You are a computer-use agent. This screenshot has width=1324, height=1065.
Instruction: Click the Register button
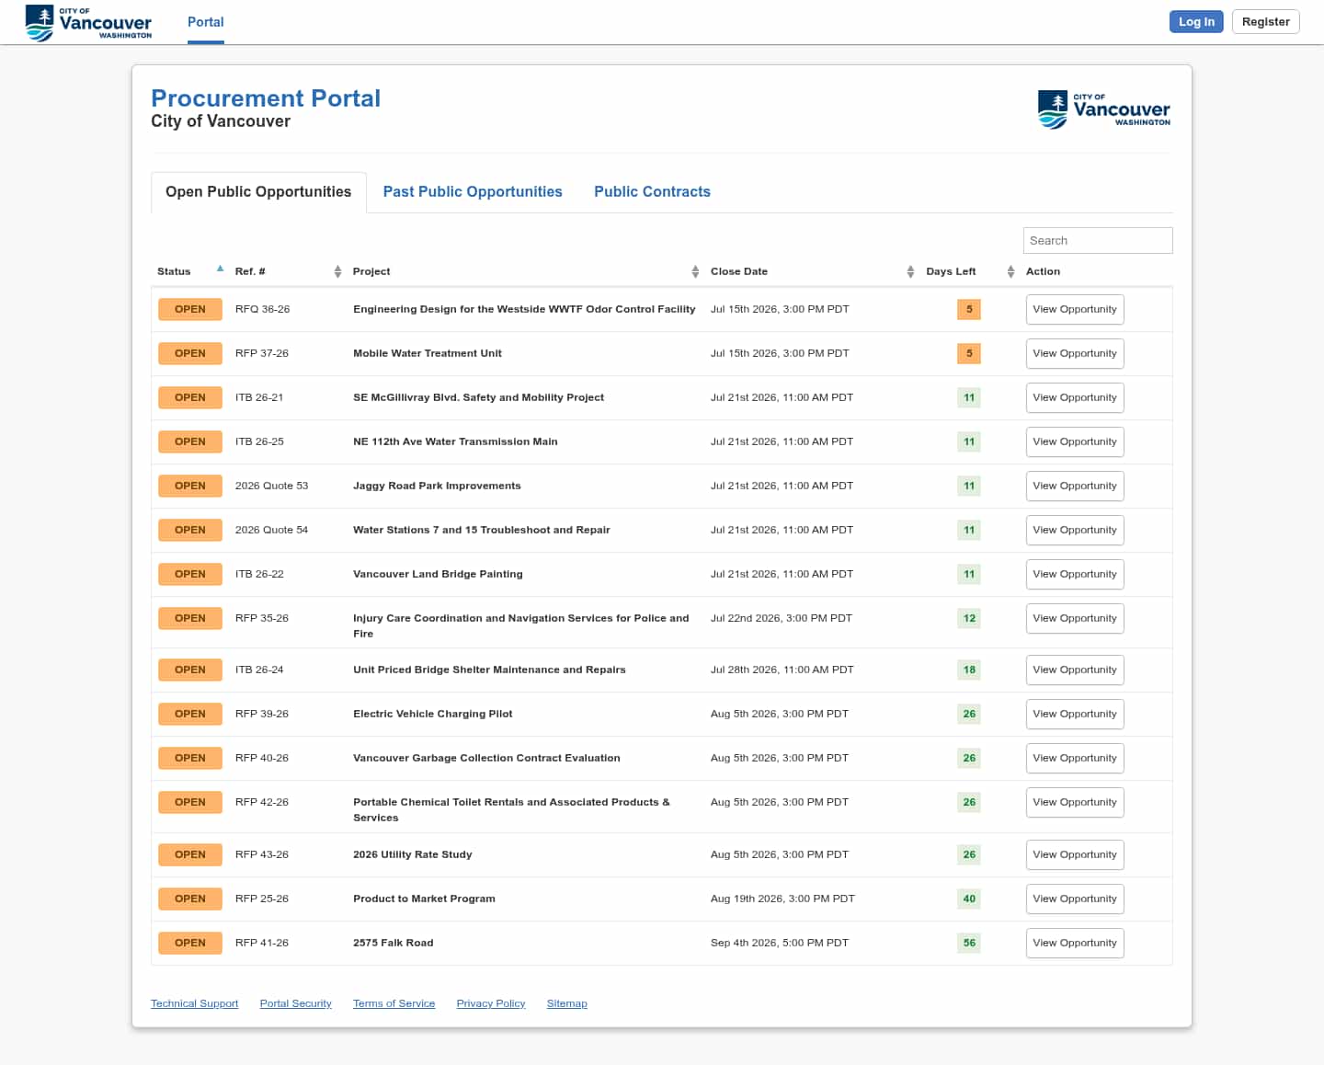[1266, 21]
